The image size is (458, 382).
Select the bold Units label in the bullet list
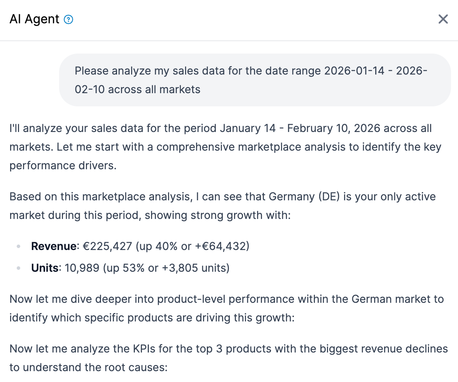click(44, 268)
